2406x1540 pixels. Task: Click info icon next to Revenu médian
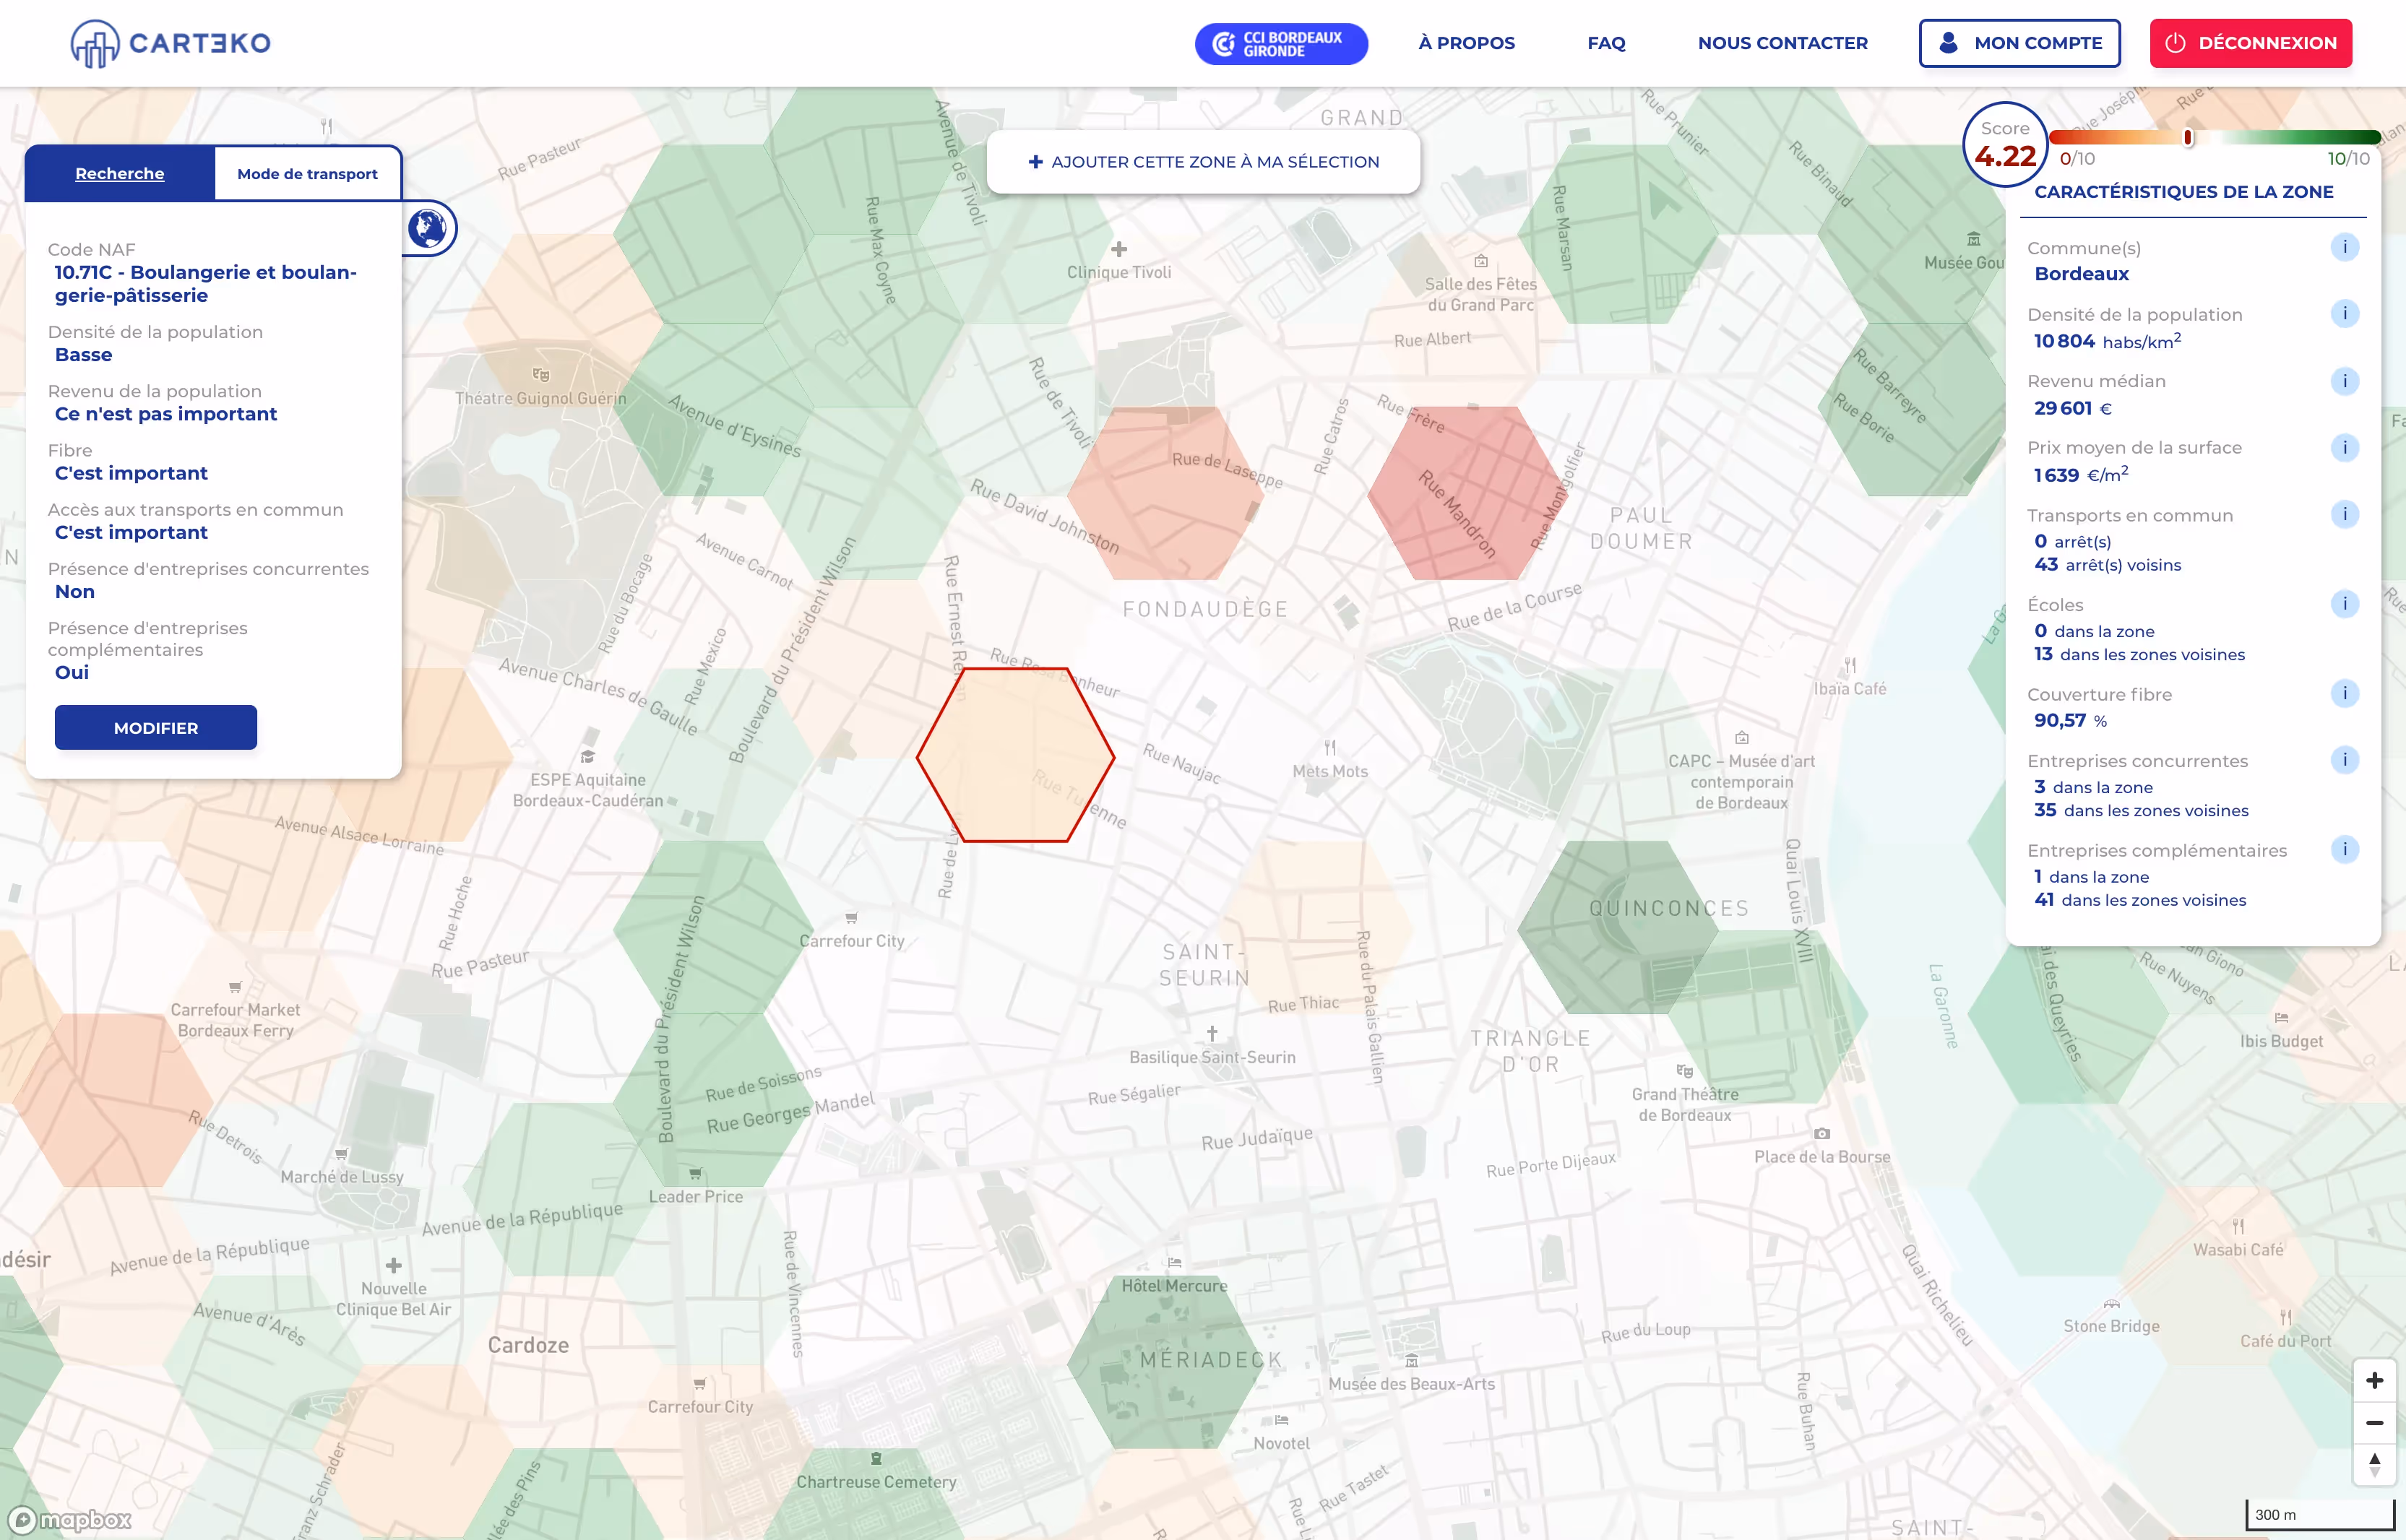2344,381
